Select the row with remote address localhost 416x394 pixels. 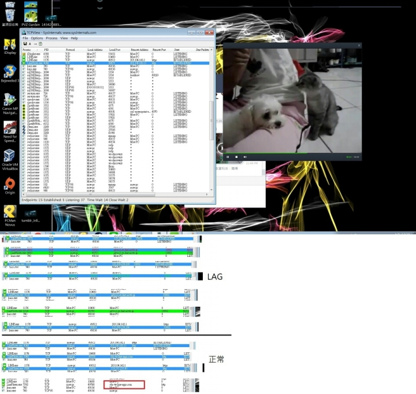116,75
